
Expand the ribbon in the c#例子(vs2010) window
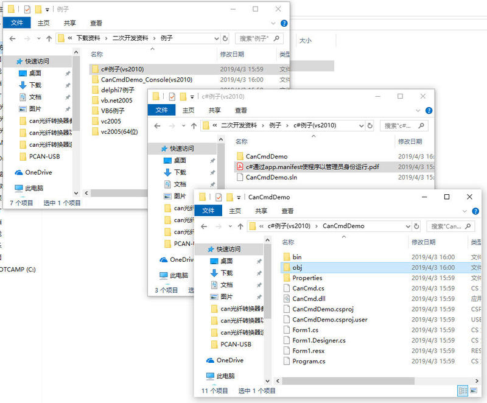[x=419, y=111]
